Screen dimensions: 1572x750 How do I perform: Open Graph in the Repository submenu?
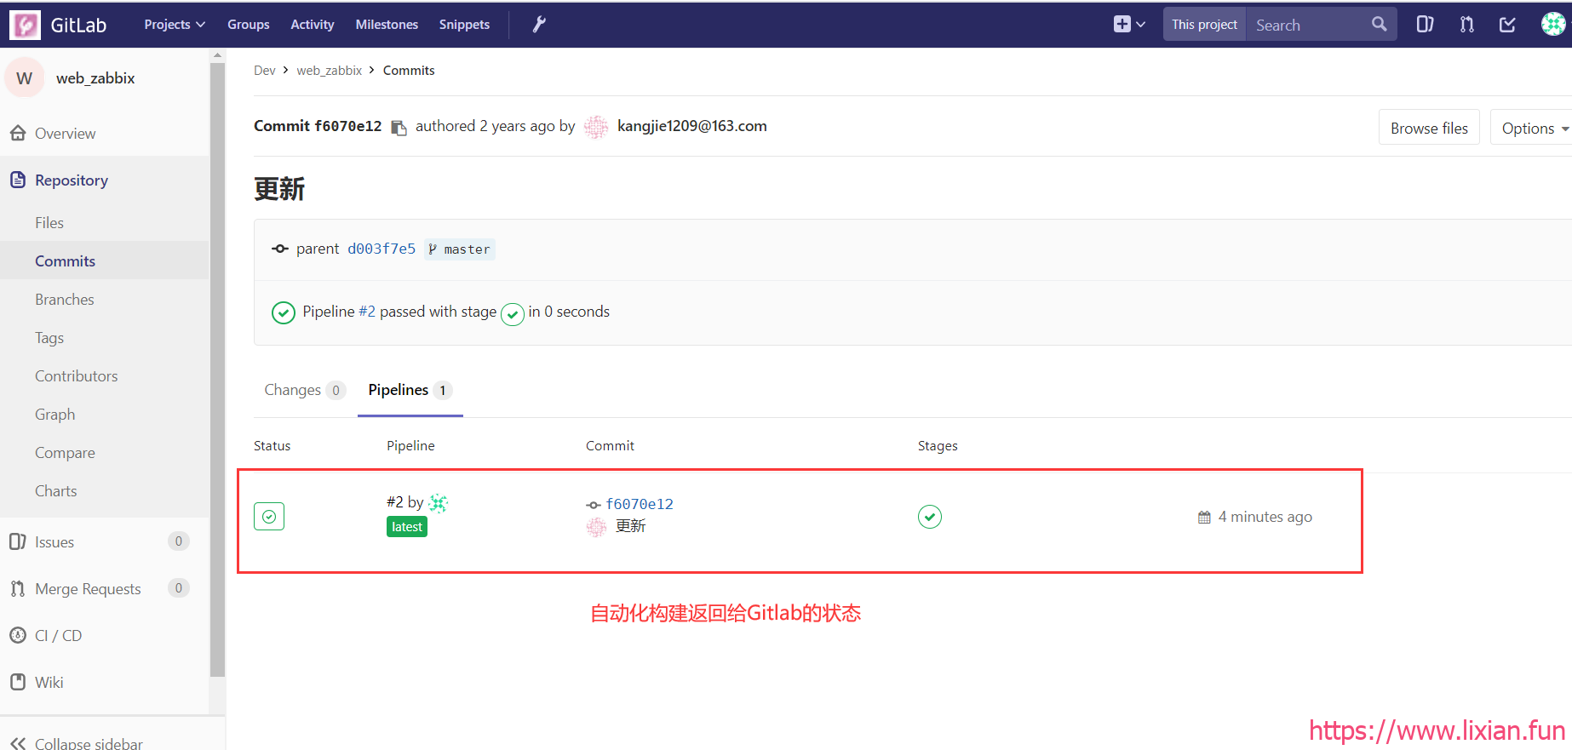tap(55, 414)
